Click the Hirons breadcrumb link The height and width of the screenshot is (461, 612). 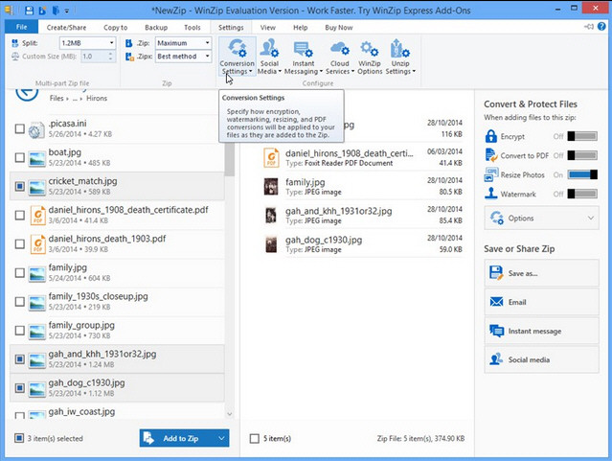[x=97, y=98]
